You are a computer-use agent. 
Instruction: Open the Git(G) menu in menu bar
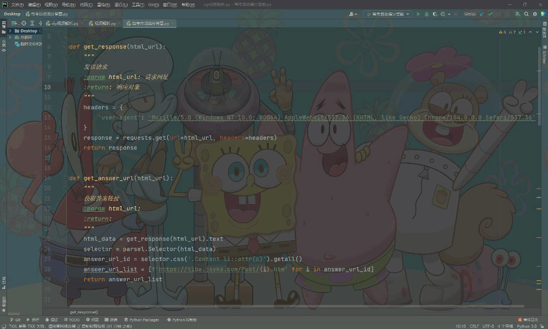[153, 4]
